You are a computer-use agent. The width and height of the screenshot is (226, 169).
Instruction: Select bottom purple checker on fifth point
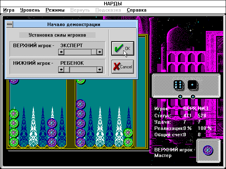click(x=52, y=142)
